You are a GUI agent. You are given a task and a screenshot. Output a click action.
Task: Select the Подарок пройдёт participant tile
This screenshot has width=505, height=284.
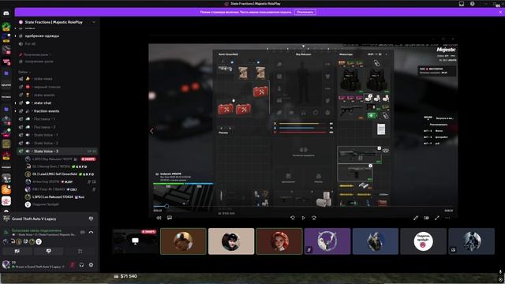click(423, 241)
